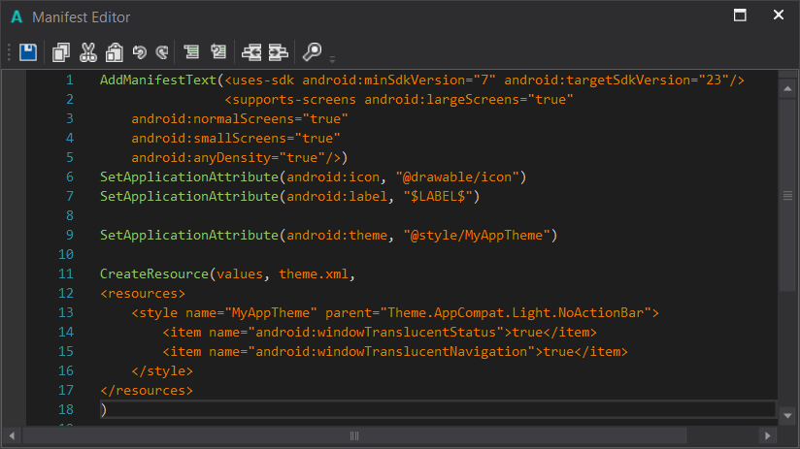Click the Save icon in toolbar

(x=28, y=52)
